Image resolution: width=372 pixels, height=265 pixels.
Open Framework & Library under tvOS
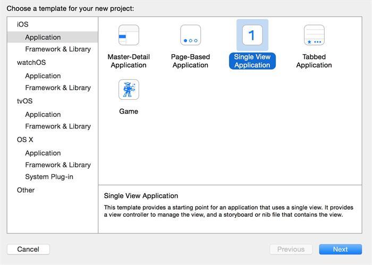pyautogui.click(x=58, y=126)
